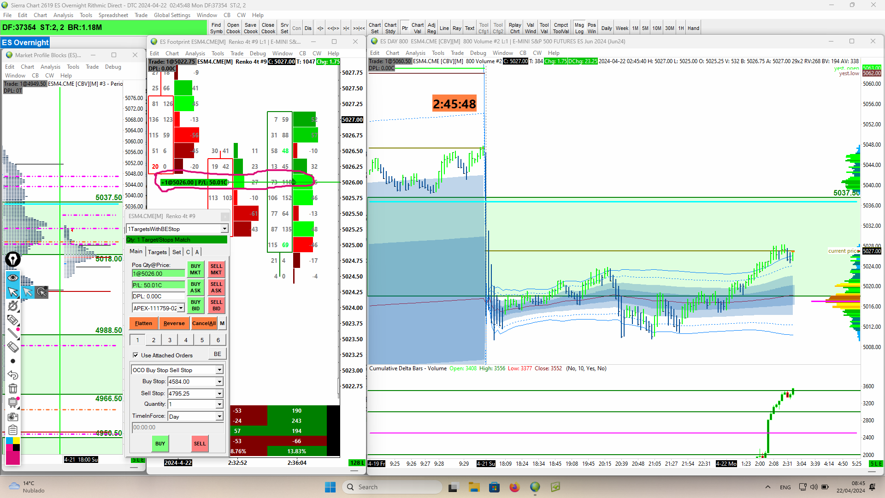The height and width of the screenshot is (498, 885).
Task: Click the Reverse button
Action: [174, 323]
